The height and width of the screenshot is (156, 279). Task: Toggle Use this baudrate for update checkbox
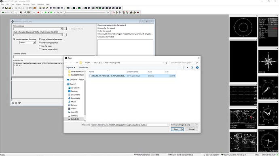15,39
